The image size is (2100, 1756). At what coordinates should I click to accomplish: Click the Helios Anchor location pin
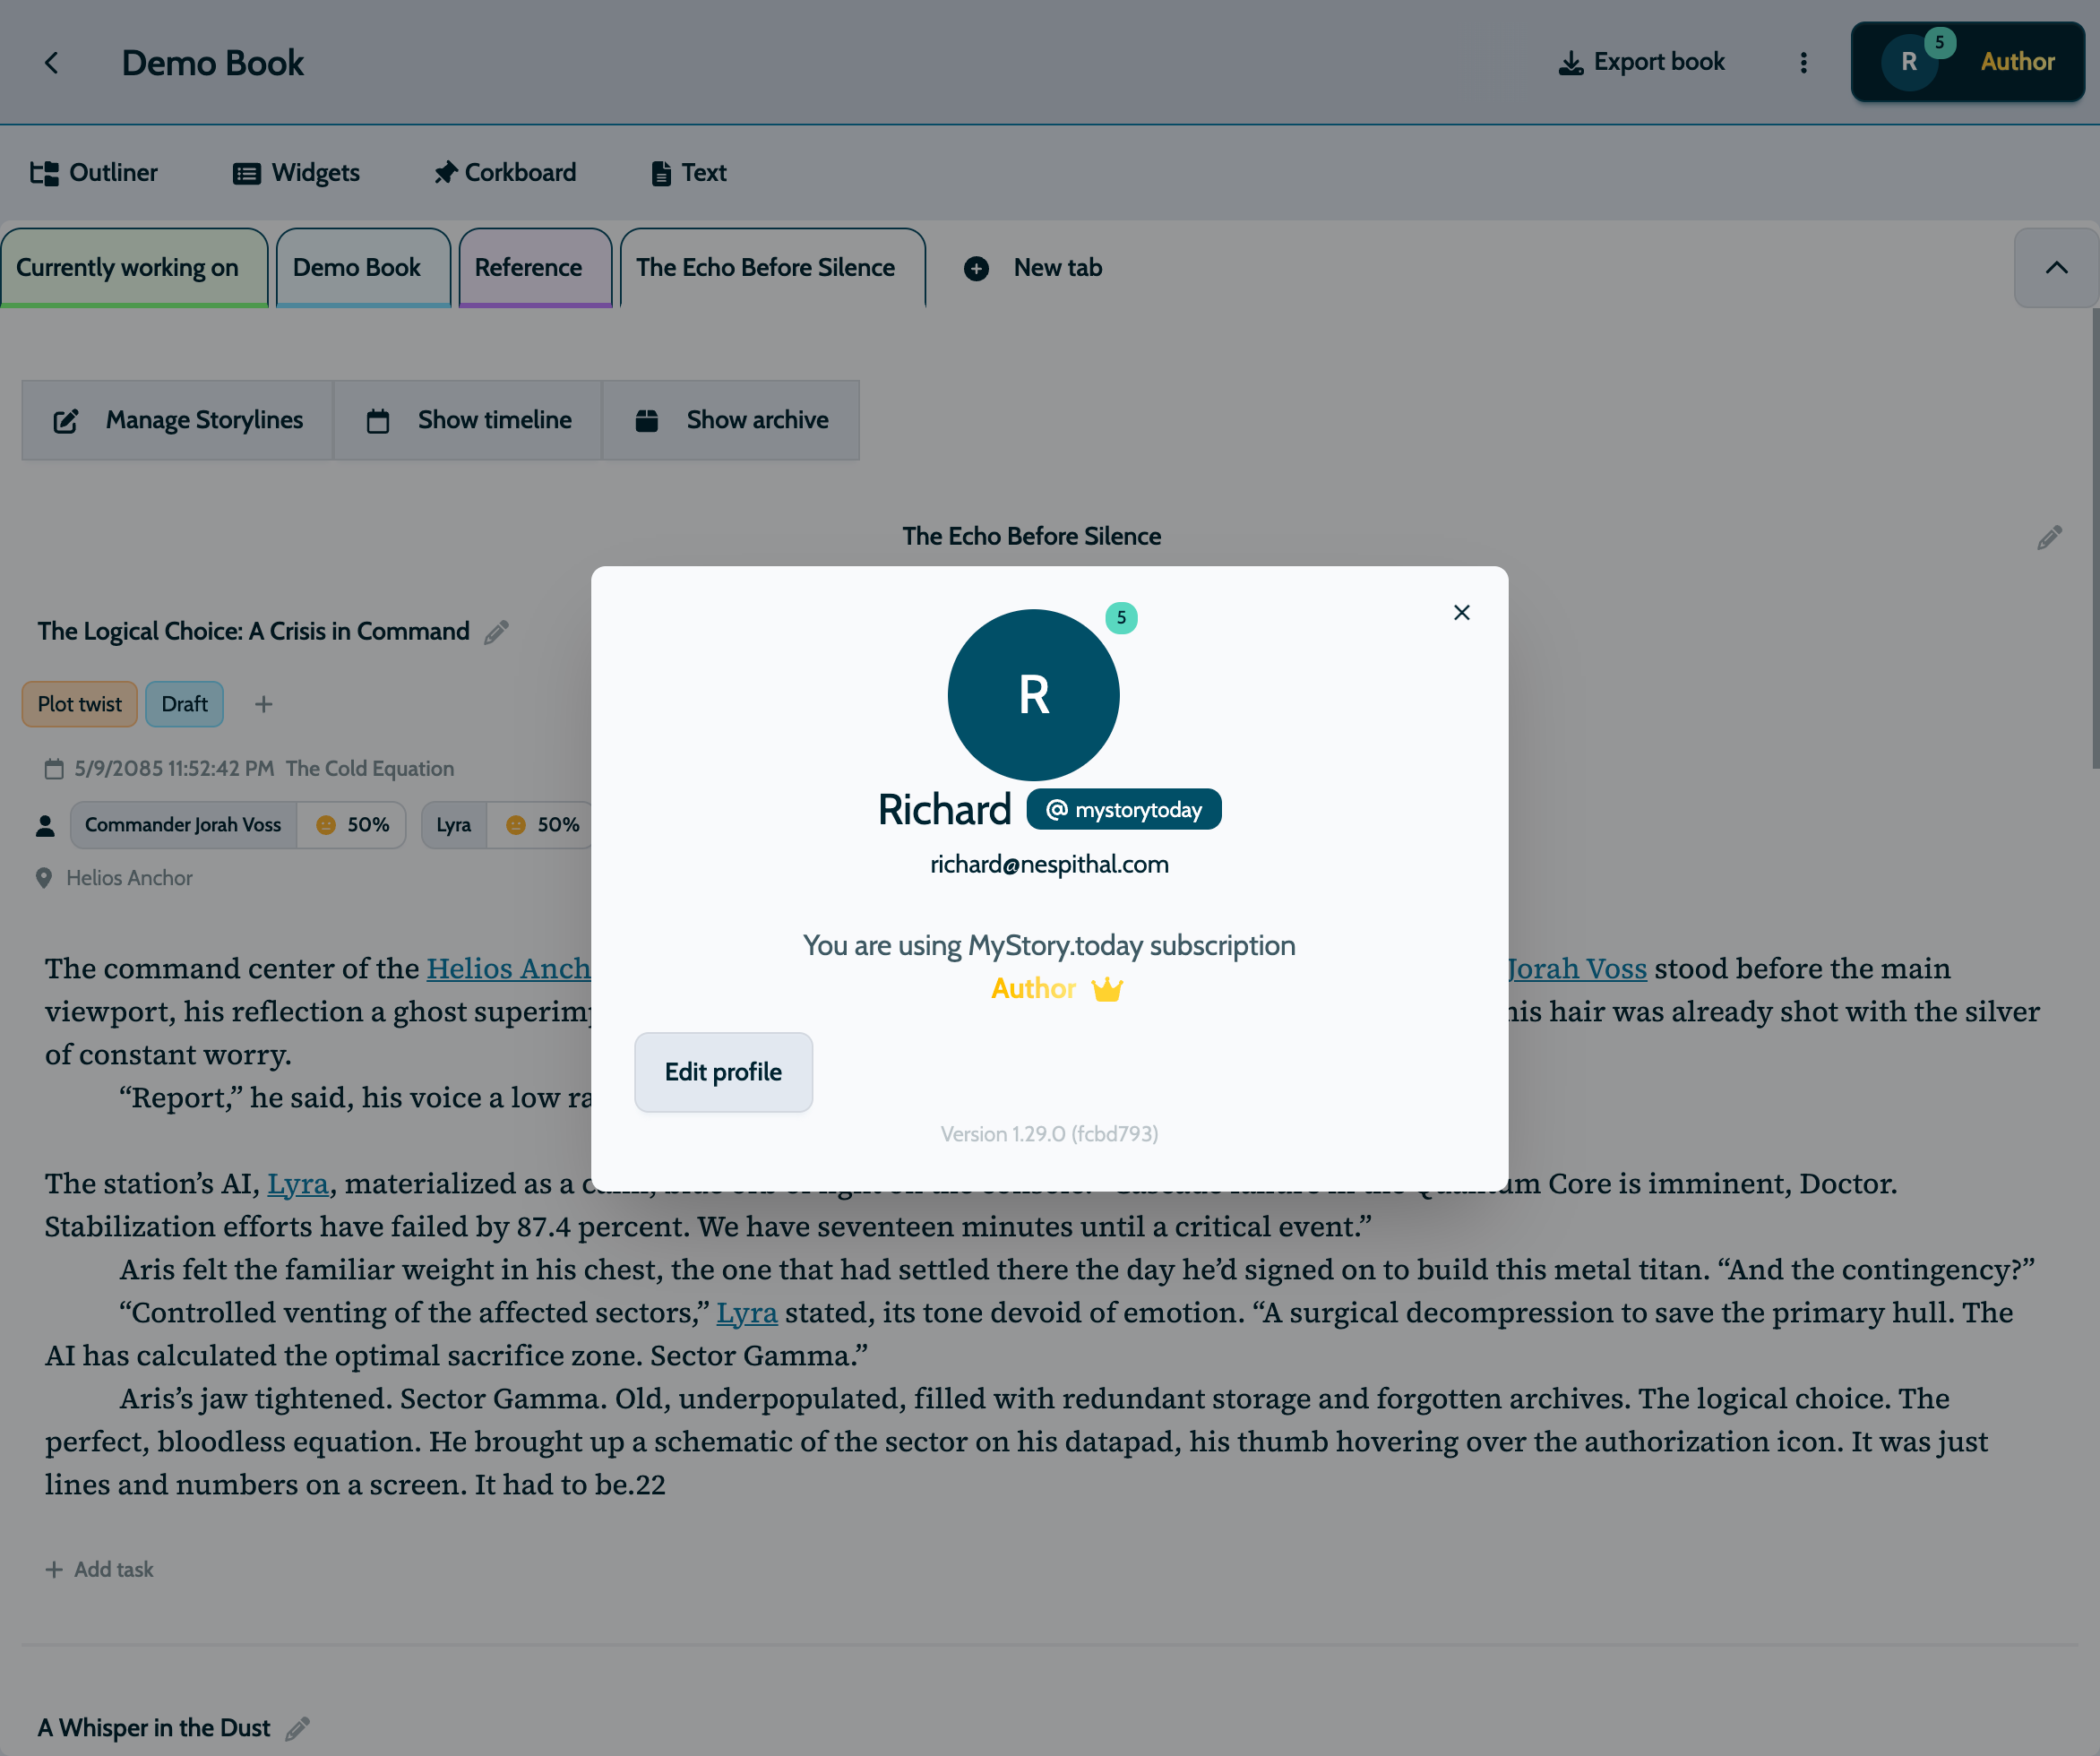[x=44, y=878]
